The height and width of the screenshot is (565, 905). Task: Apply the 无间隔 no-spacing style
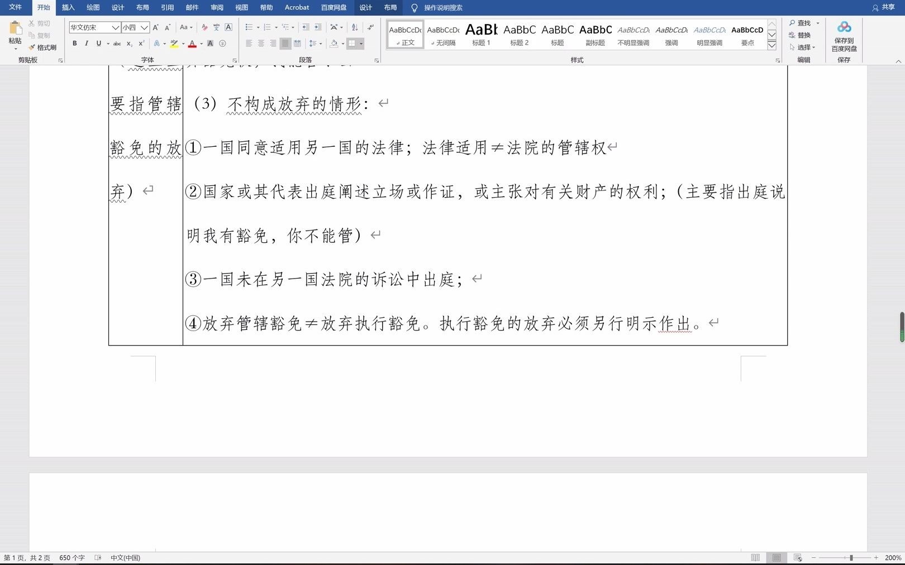[x=443, y=35]
